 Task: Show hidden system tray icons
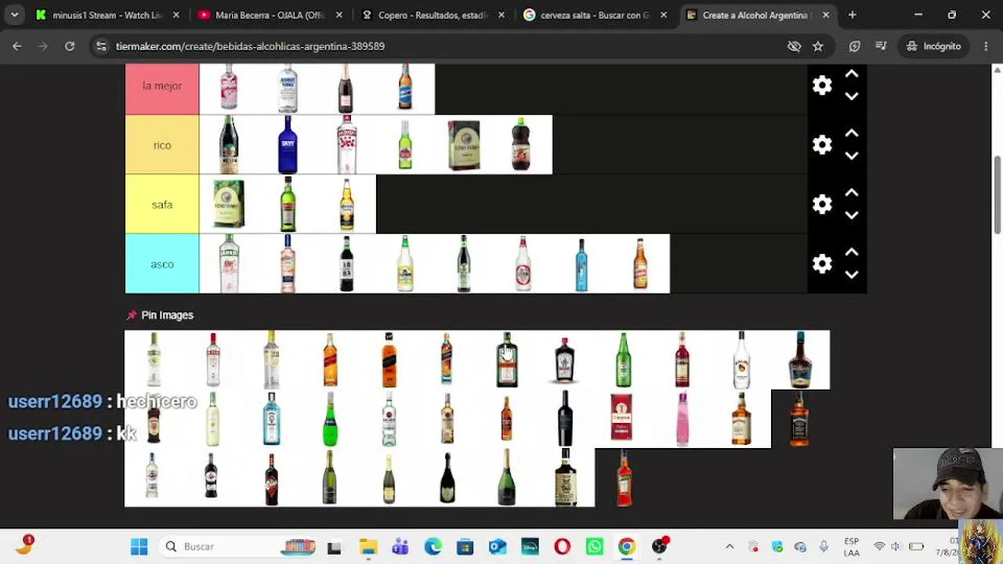(730, 547)
